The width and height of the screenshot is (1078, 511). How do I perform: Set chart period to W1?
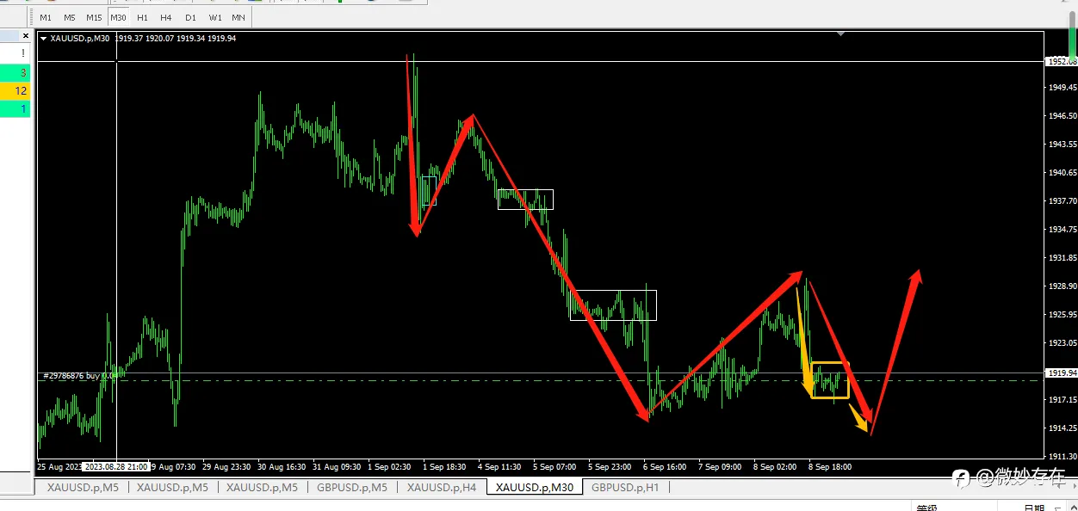214,17
